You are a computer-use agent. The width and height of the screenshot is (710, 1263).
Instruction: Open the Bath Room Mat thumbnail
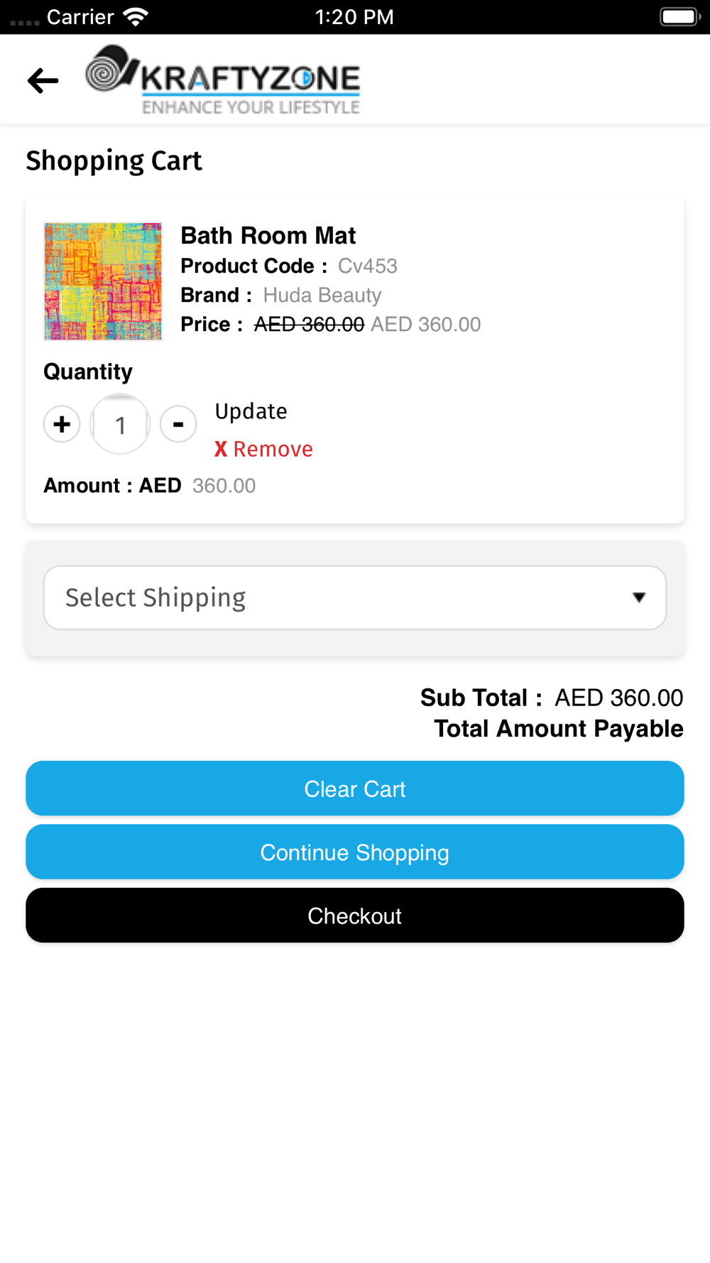103,281
